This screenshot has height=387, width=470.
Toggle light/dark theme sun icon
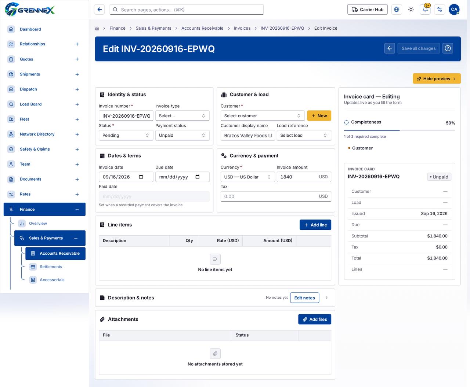tap(411, 10)
